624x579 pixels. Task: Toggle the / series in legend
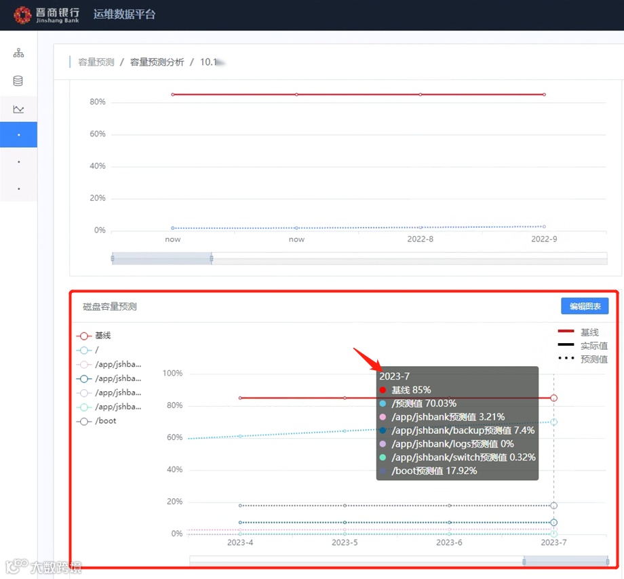(x=87, y=350)
